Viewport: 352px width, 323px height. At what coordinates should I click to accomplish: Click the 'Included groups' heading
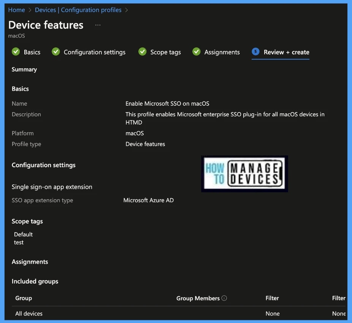pos(35,281)
